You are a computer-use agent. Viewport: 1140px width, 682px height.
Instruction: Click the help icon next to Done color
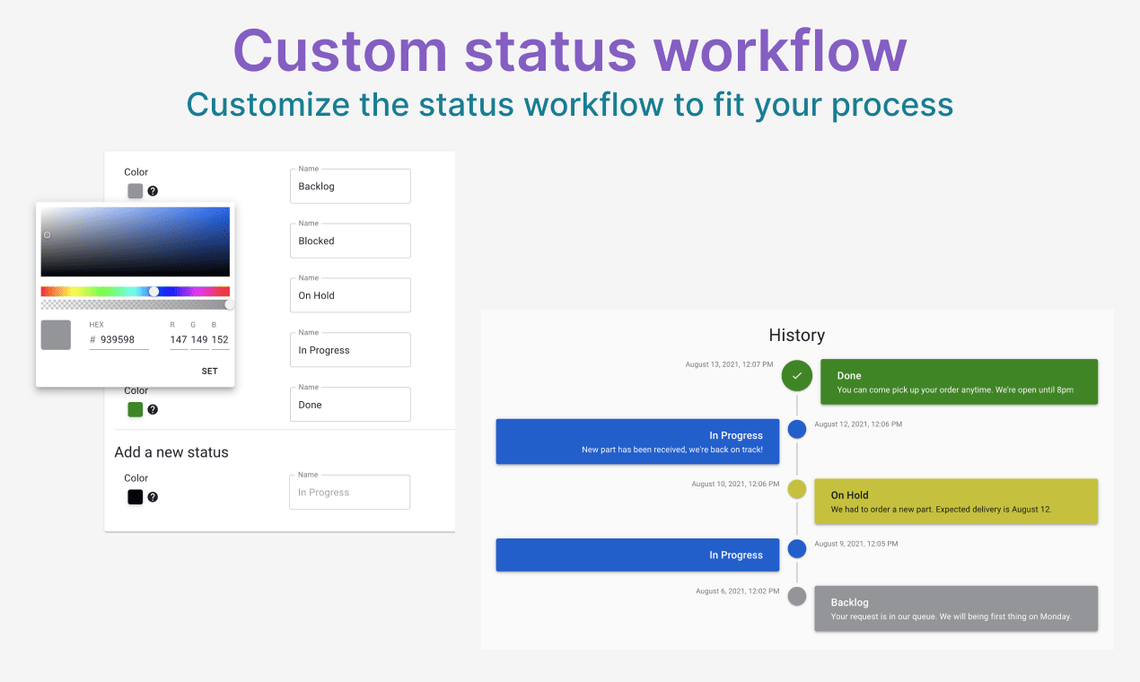pos(153,409)
